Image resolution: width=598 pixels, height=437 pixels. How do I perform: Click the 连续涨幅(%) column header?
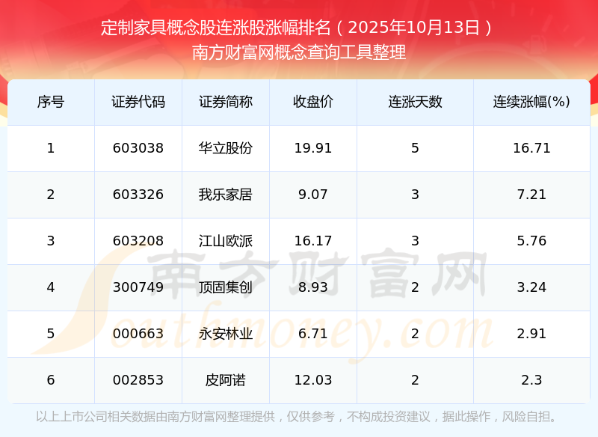(531, 102)
